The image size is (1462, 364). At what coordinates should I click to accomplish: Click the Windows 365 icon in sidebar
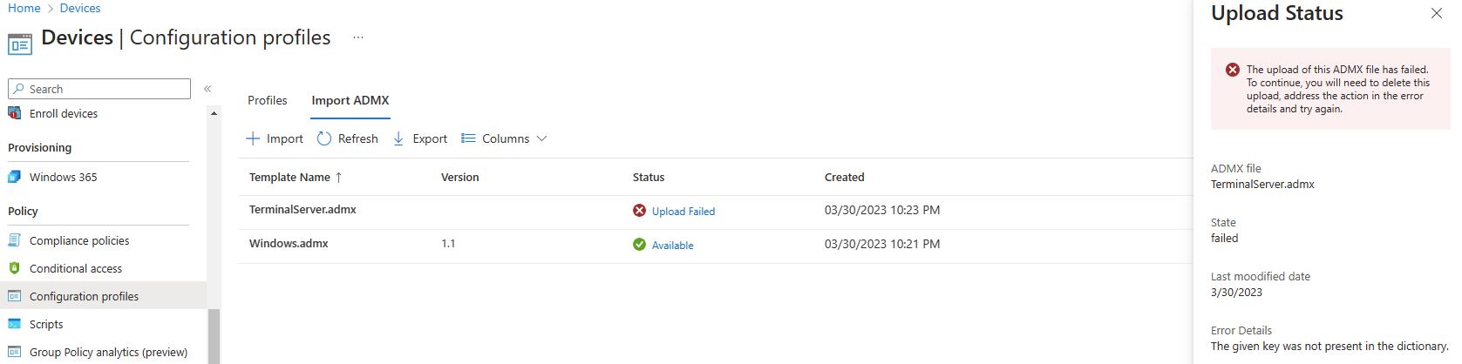15,177
